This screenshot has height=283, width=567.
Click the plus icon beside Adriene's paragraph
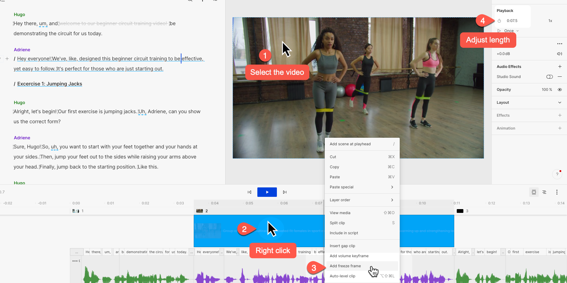(7, 58)
